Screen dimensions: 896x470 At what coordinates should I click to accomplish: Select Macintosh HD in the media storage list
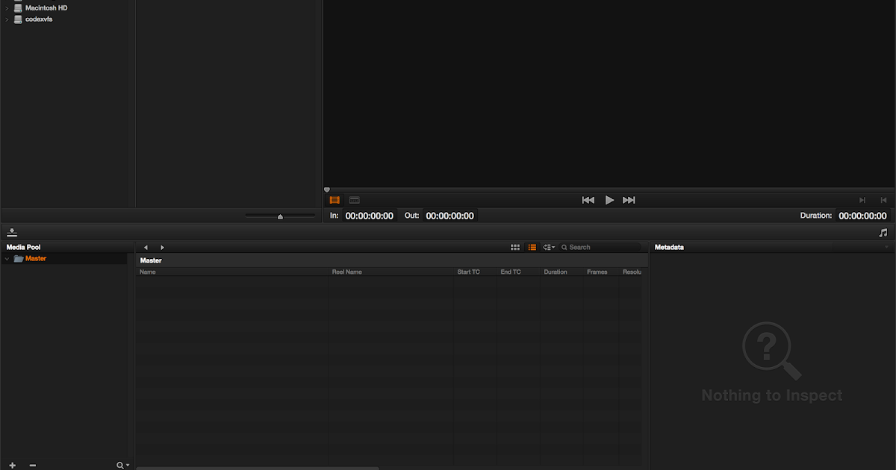point(46,8)
